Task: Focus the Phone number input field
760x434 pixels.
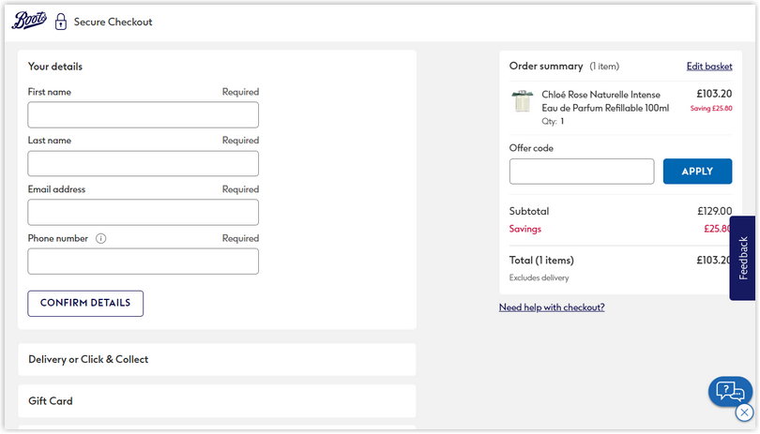Action: (x=143, y=262)
